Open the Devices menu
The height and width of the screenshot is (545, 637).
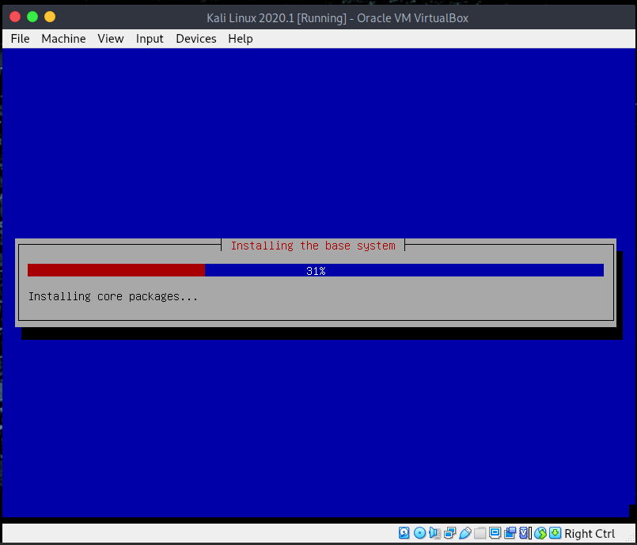[195, 39]
